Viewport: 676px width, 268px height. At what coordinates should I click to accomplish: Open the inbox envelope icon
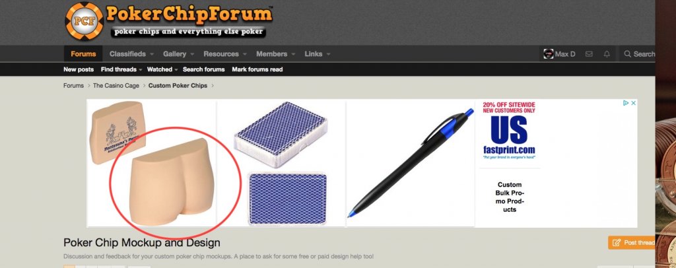coord(588,54)
